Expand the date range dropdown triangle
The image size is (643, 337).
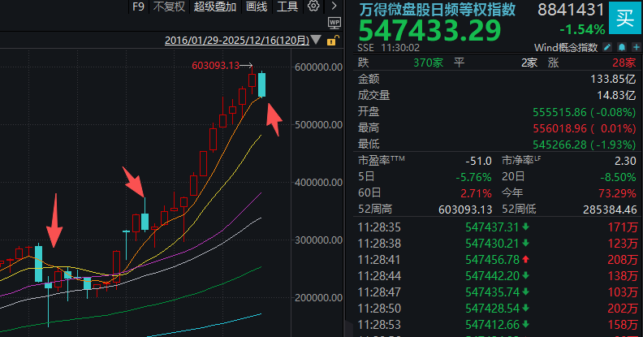coord(318,41)
